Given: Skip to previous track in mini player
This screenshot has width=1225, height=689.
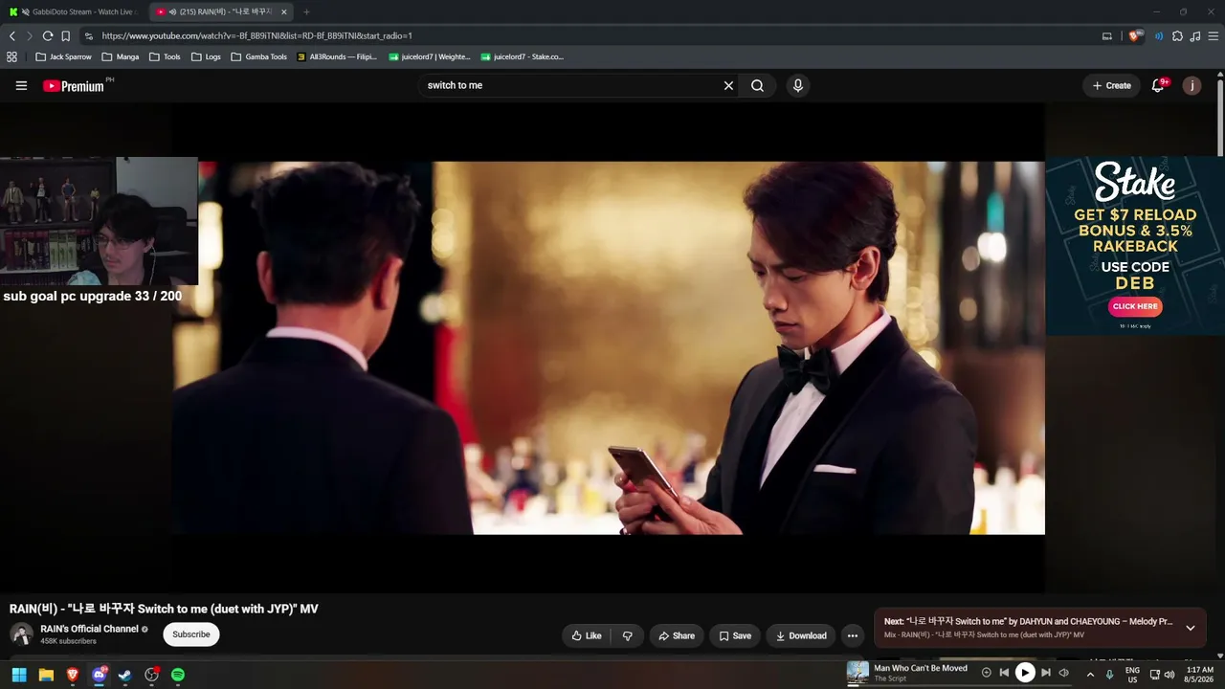Looking at the screenshot, I should [x=1004, y=673].
